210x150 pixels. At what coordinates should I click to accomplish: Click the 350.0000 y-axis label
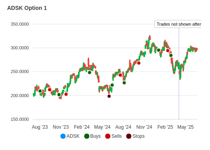pyautogui.click(x=20, y=24)
